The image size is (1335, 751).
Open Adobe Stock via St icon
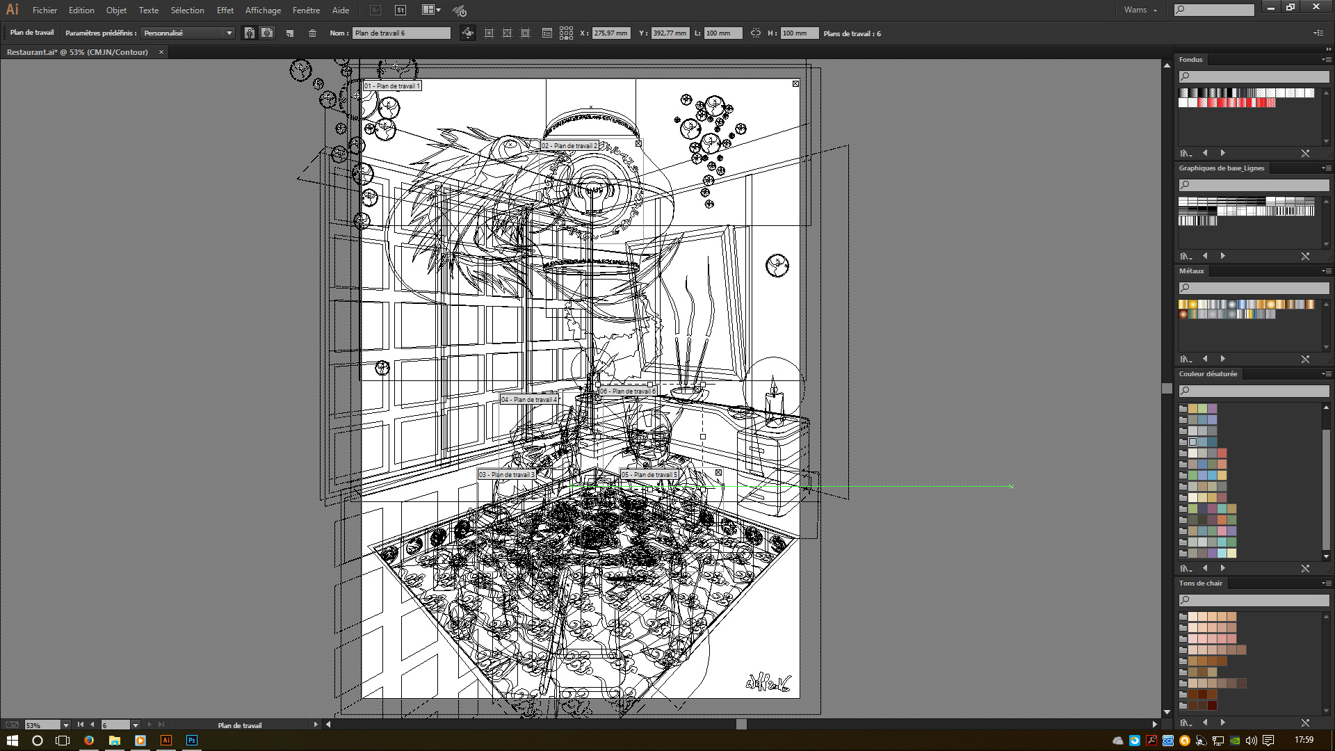(x=400, y=10)
